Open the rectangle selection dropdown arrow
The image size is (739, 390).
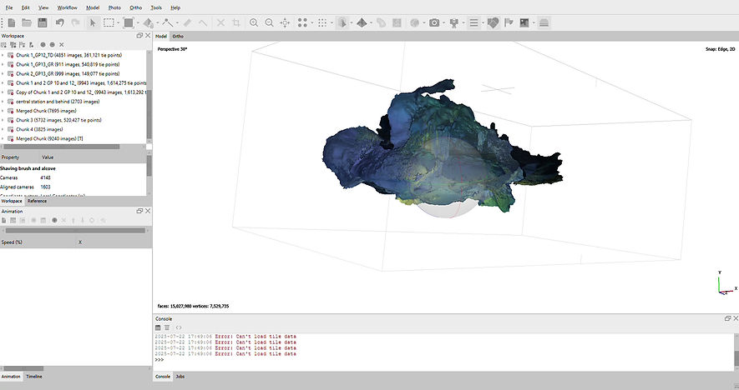(x=118, y=22)
